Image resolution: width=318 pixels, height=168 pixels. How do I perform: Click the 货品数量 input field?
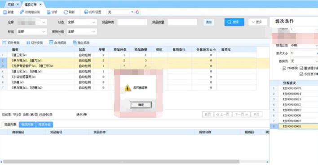coord(182,22)
